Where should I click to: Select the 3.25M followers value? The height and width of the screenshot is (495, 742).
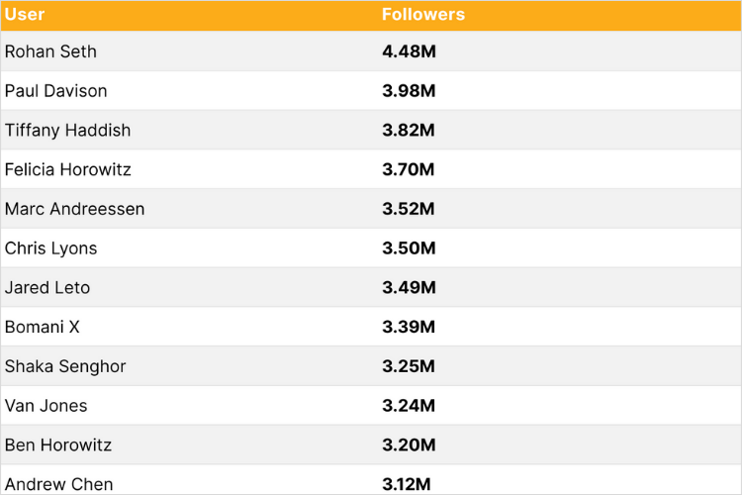tap(409, 365)
